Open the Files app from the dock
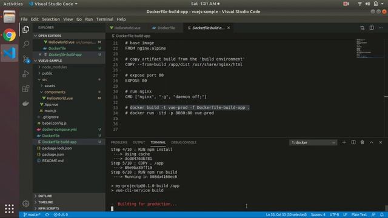Viewport: 388px width, 218px height. pyautogui.click(x=10, y=17)
